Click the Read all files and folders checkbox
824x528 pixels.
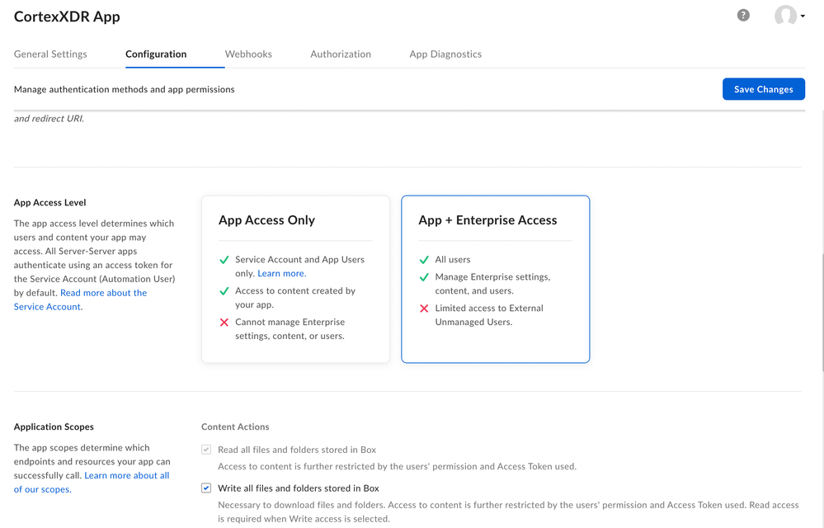206,450
